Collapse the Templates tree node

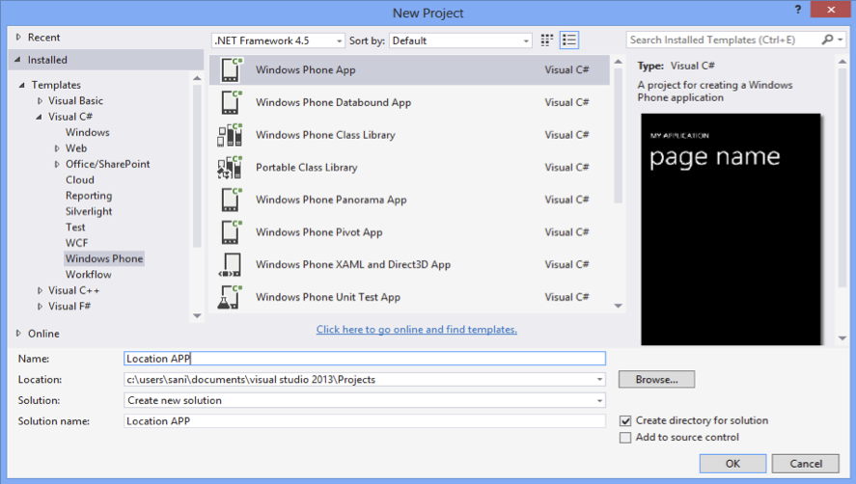22,85
